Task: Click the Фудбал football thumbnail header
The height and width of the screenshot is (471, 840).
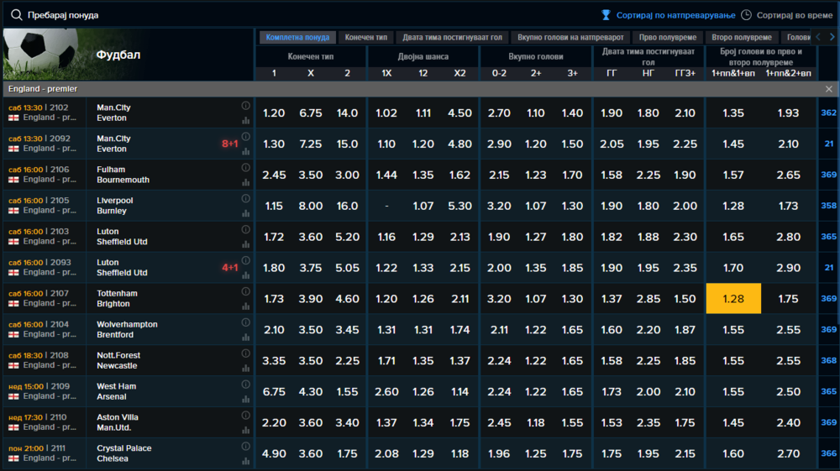Action: point(128,55)
